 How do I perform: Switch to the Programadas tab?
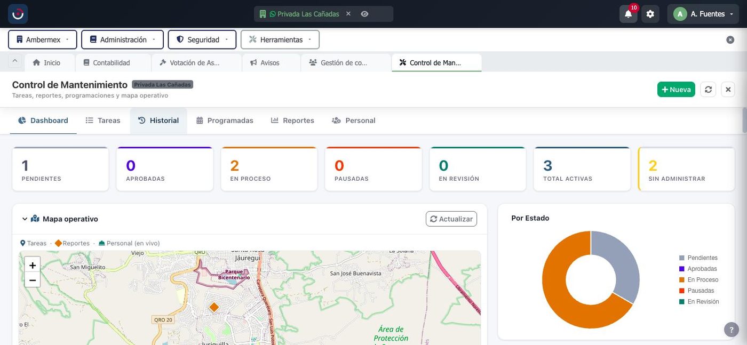pos(225,121)
